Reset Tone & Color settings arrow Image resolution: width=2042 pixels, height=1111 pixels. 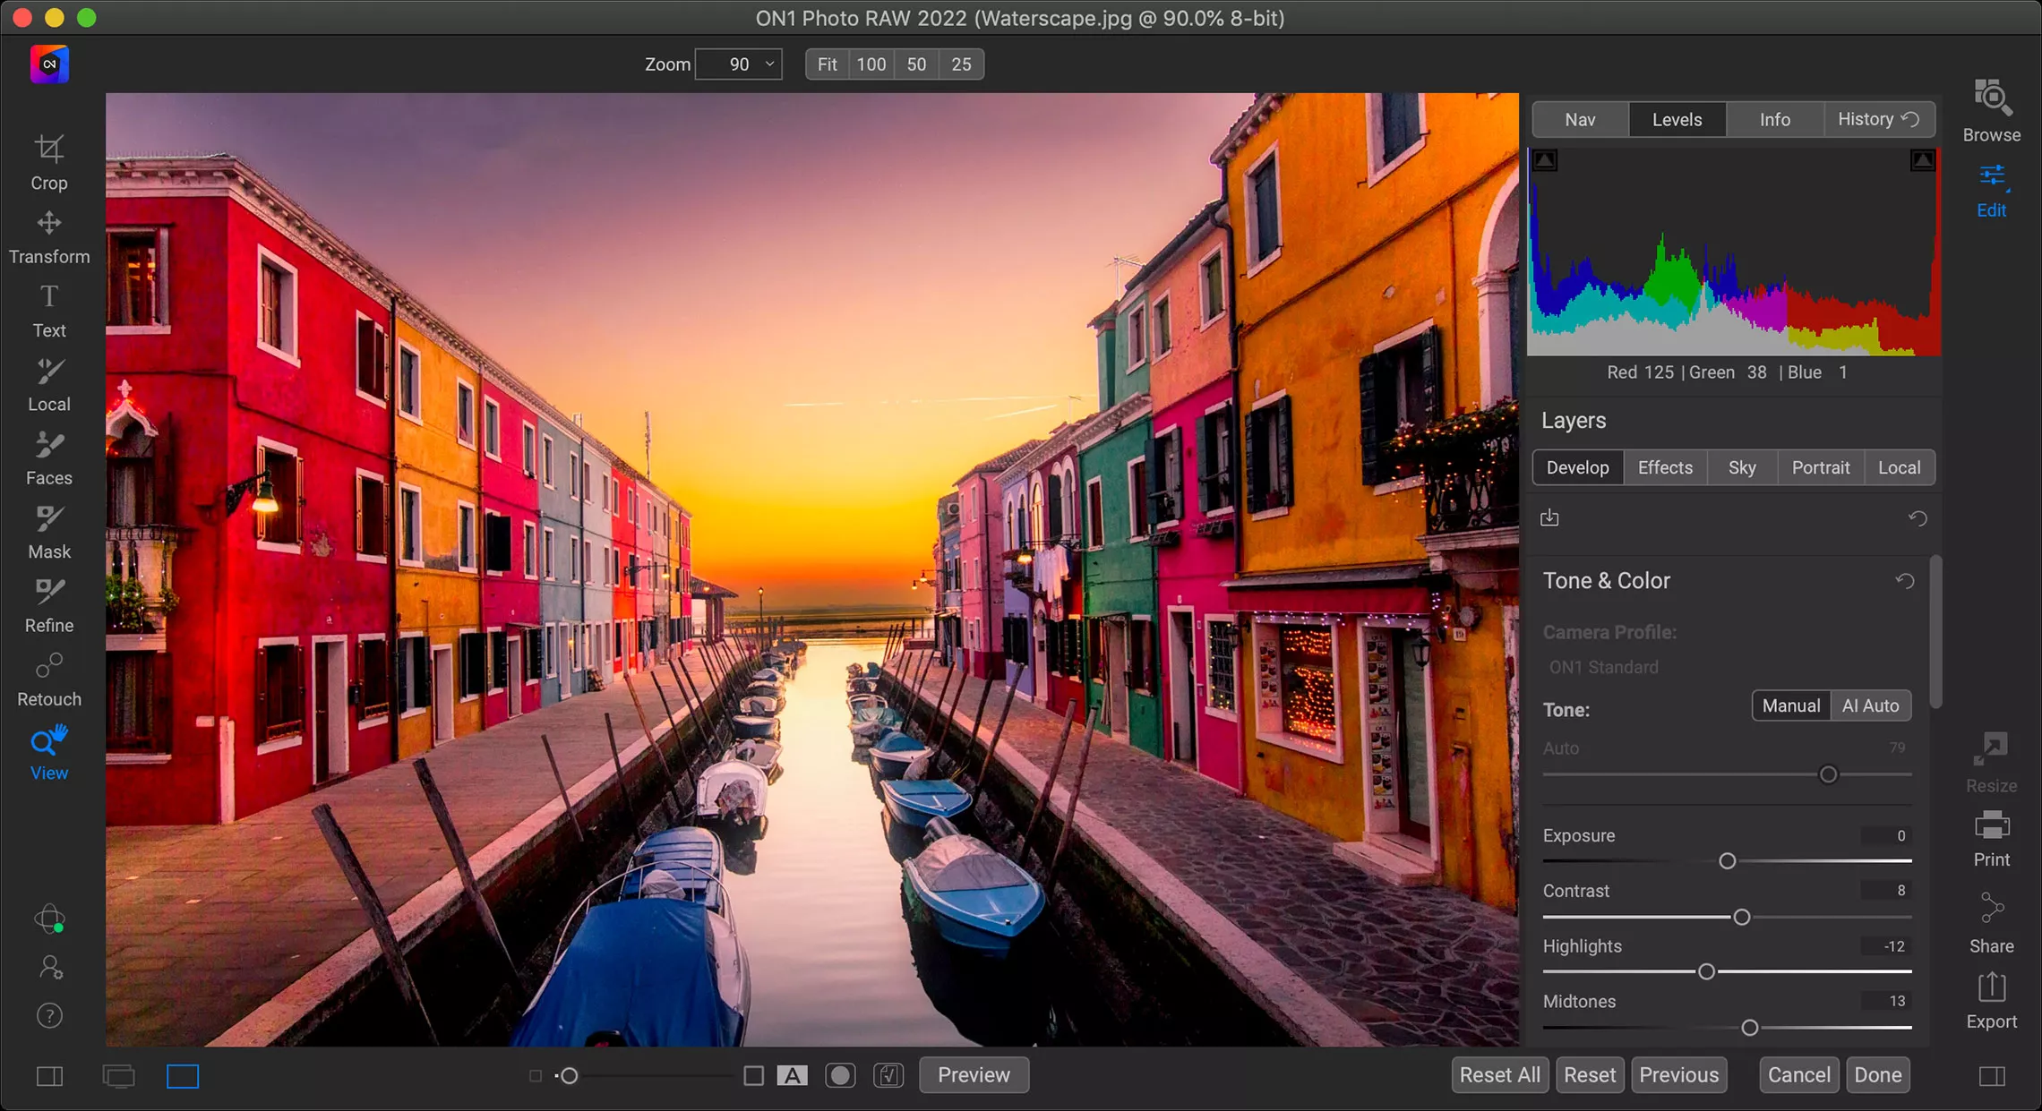[x=1905, y=581]
